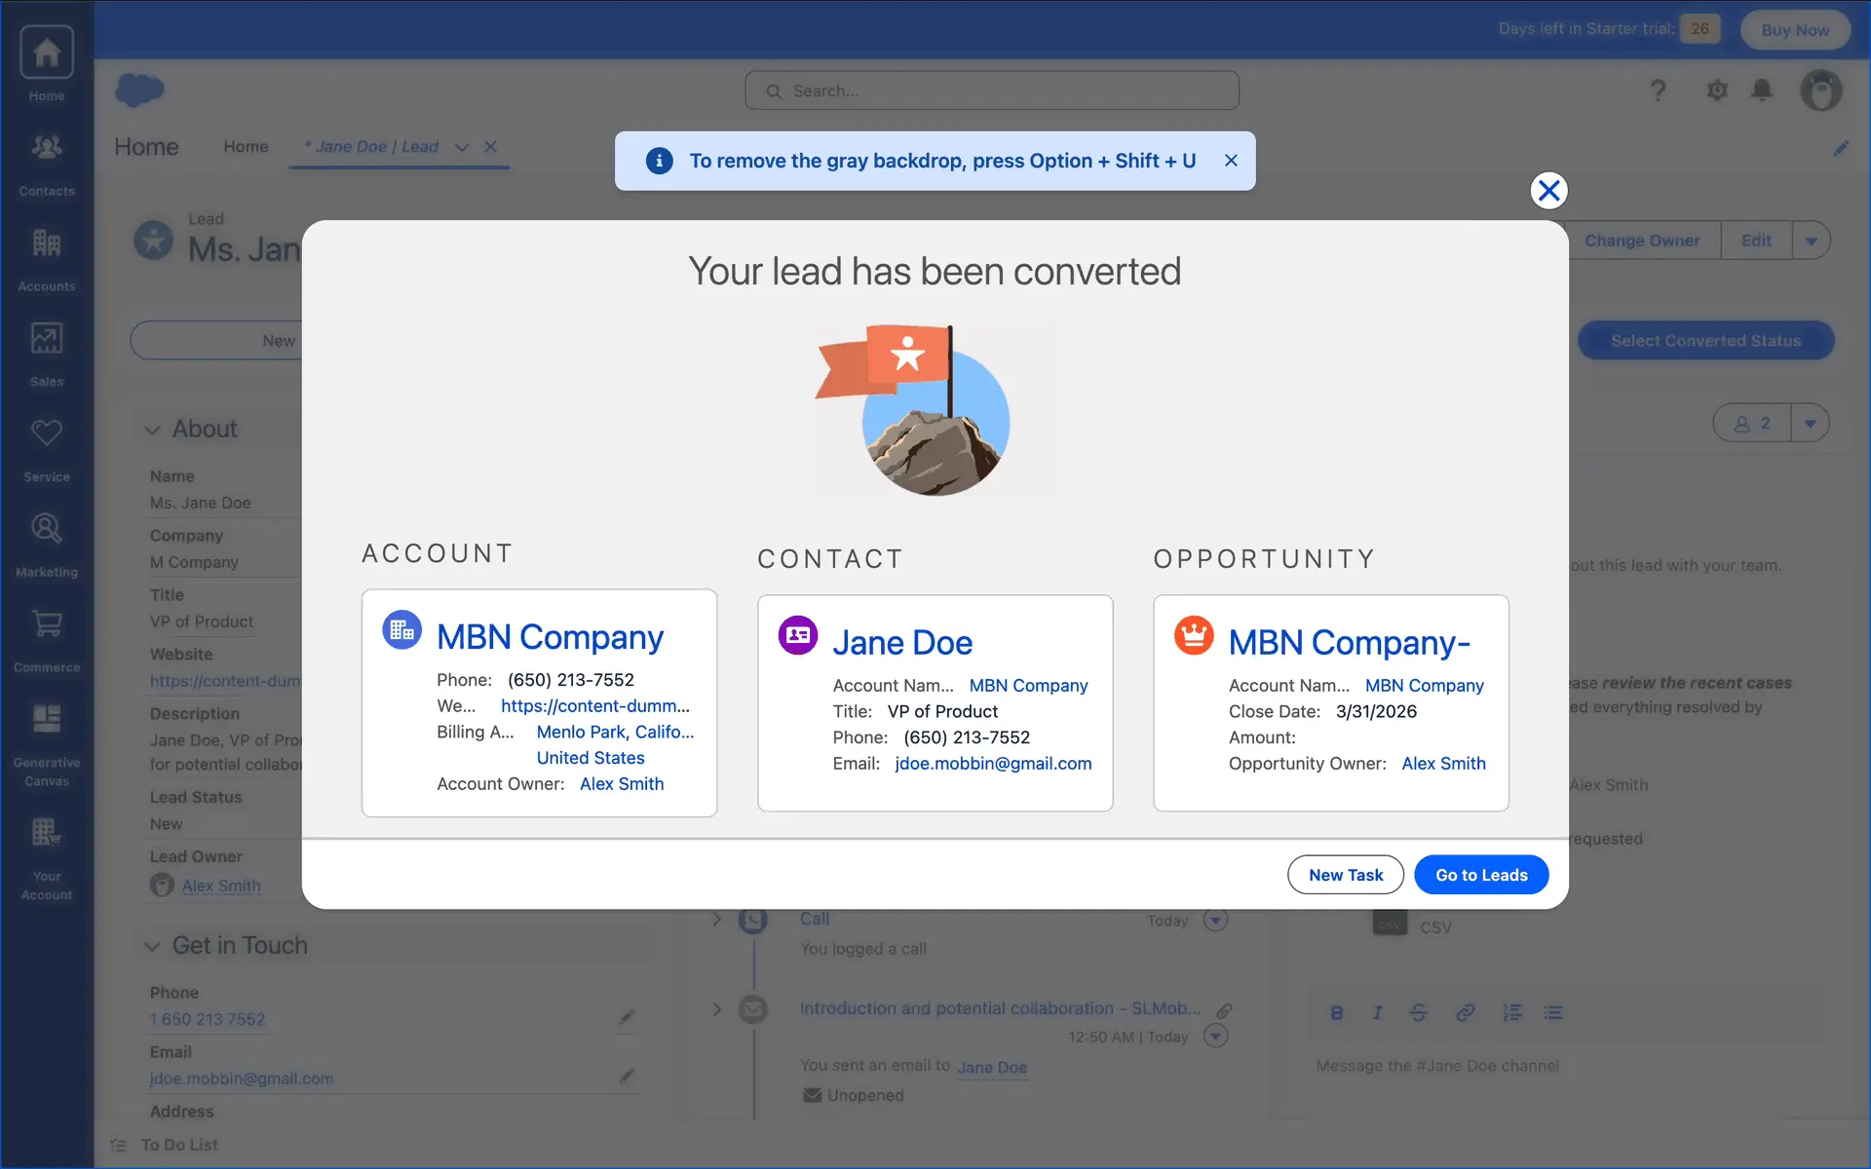
Task: Close the lead converted dialog
Action: (x=1548, y=191)
